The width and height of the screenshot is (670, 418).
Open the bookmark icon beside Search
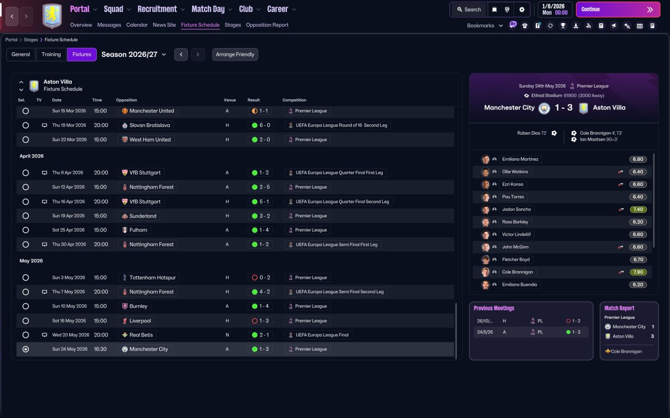pyautogui.click(x=495, y=9)
